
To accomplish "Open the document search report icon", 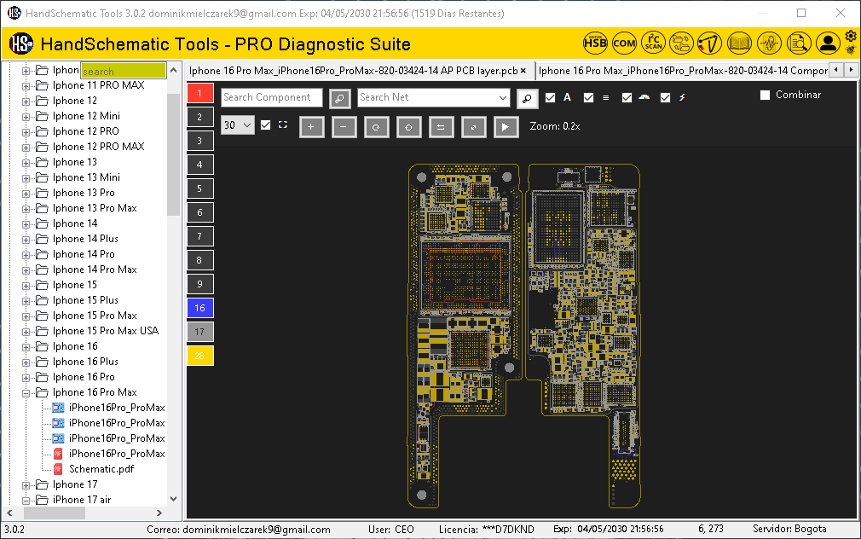I will tap(798, 43).
